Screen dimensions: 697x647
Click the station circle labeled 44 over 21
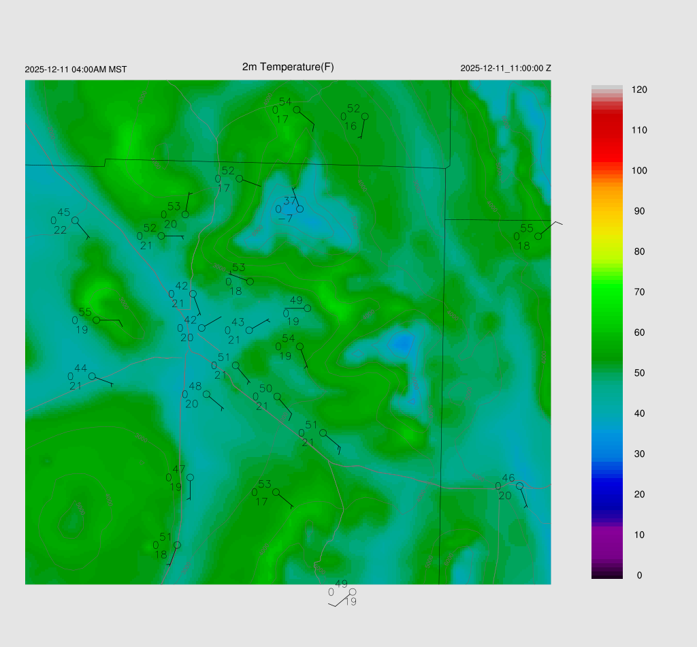click(x=92, y=377)
